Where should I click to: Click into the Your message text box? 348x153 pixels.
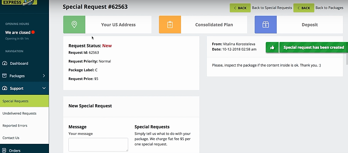tap(98, 145)
